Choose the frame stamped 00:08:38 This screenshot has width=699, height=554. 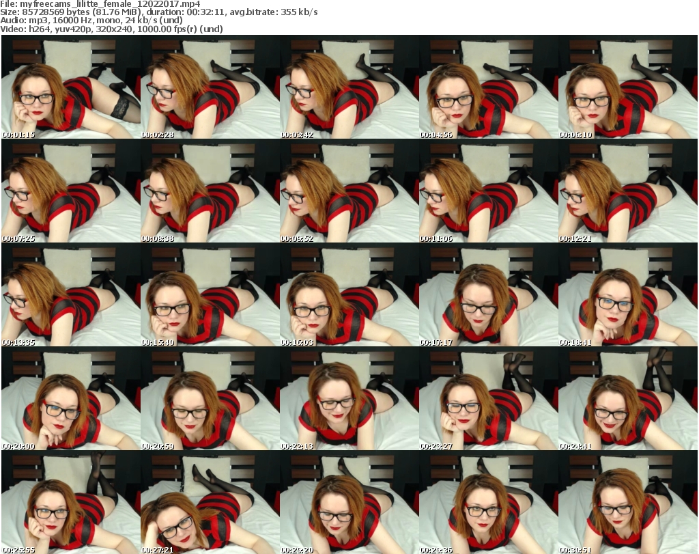[210, 191]
